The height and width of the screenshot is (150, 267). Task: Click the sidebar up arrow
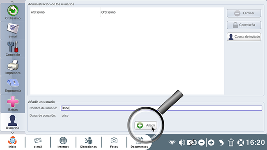12,2
